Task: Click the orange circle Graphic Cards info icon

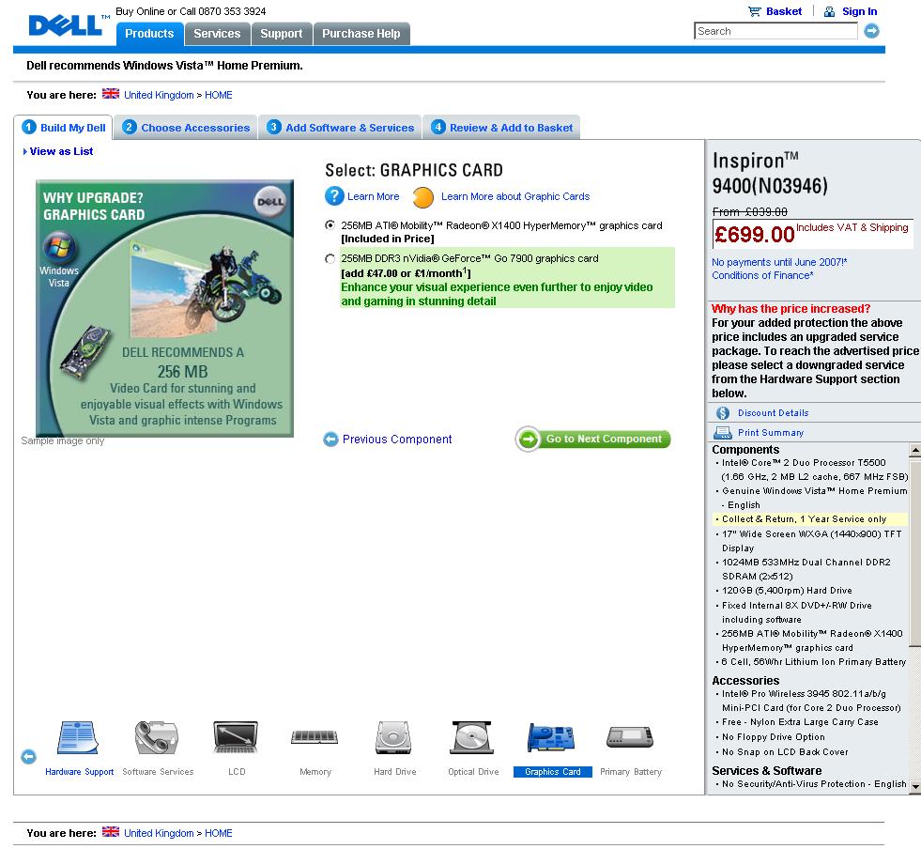Action: point(422,197)
